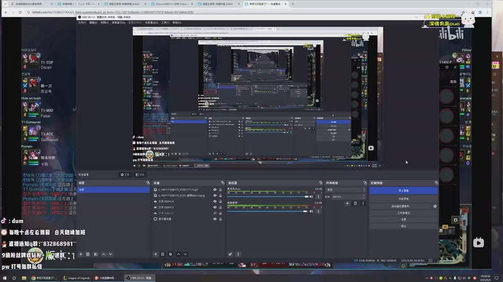The image size is (503, 282).
Task: Open Docks menu in OBS
Action: click(x=118, y=23)
